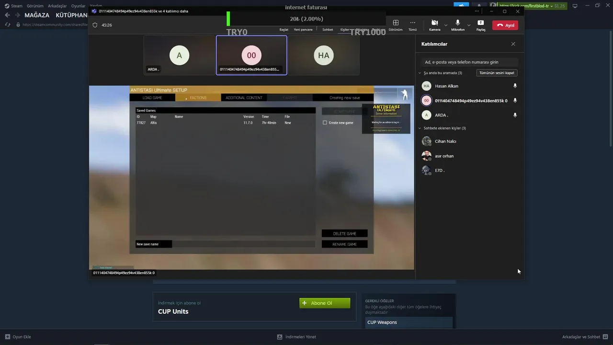613x345 pixels.
Task: Click the 'New save name' input field
Action: tap(244, 244)
